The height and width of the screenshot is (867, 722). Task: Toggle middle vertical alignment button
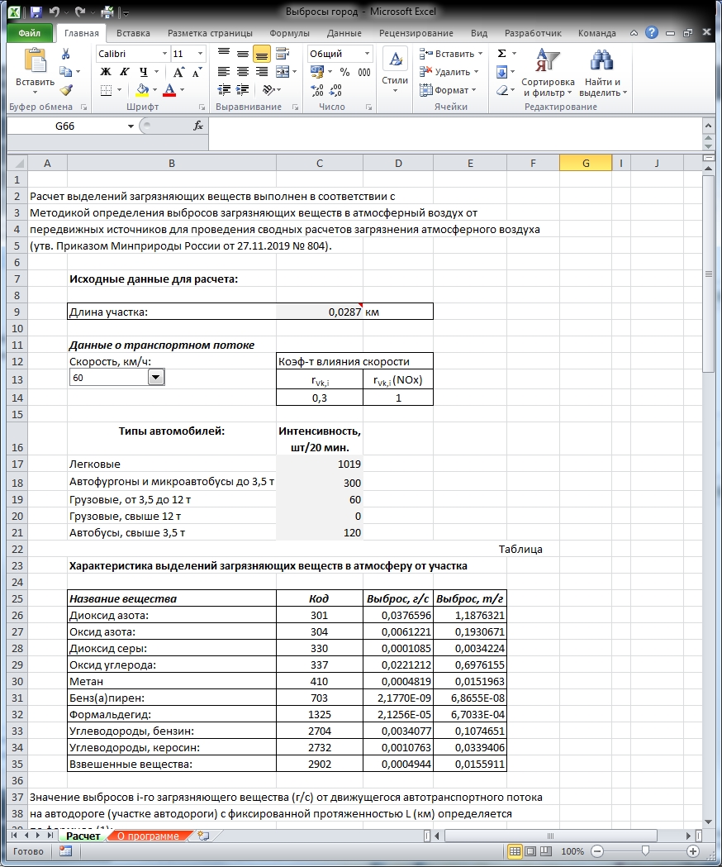[243, 54]
